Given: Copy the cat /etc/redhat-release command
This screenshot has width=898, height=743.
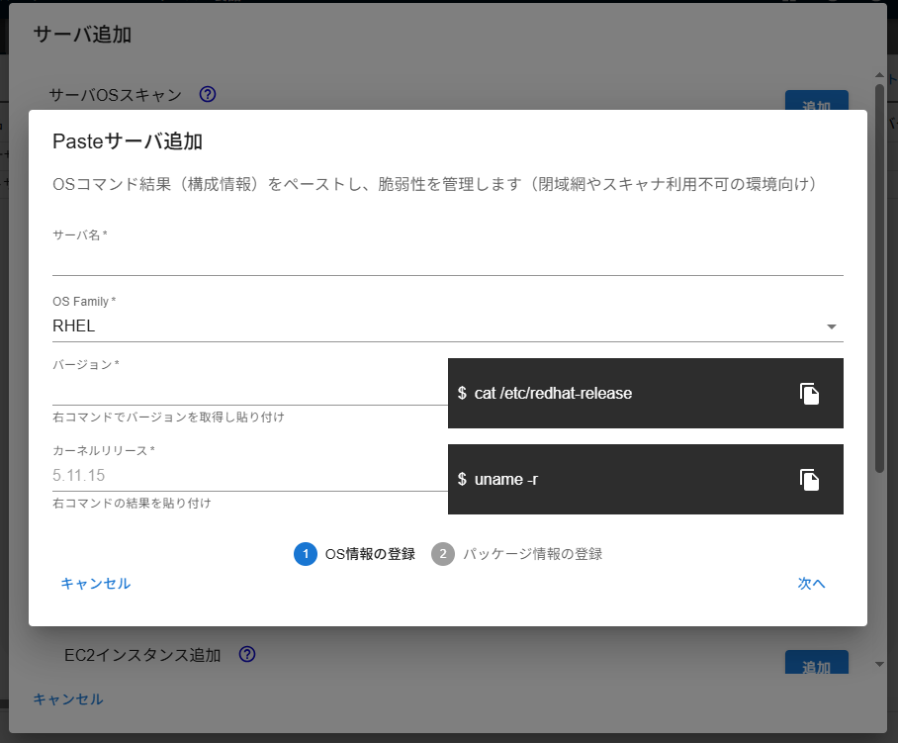Looking at the screenshot, I should (x=809, y=394).
